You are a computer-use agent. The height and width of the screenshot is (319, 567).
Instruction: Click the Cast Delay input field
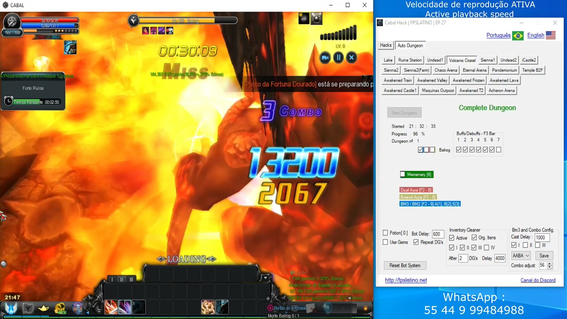[x=542, y=237]
